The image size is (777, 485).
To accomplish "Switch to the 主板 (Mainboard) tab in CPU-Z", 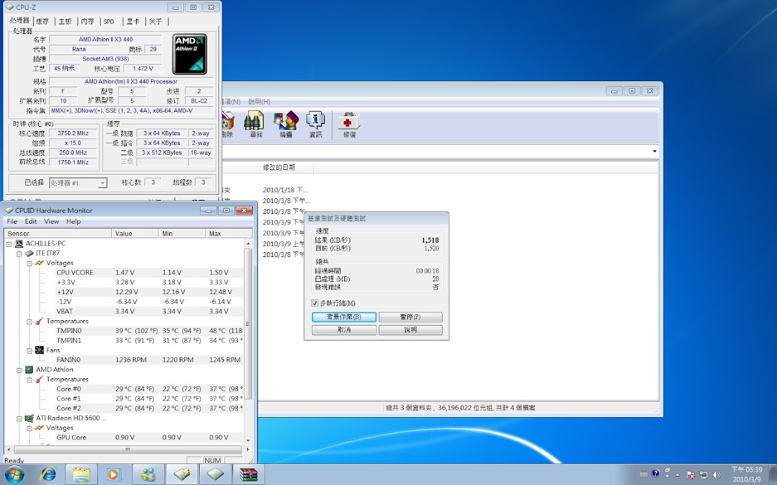I will [65, 21].
